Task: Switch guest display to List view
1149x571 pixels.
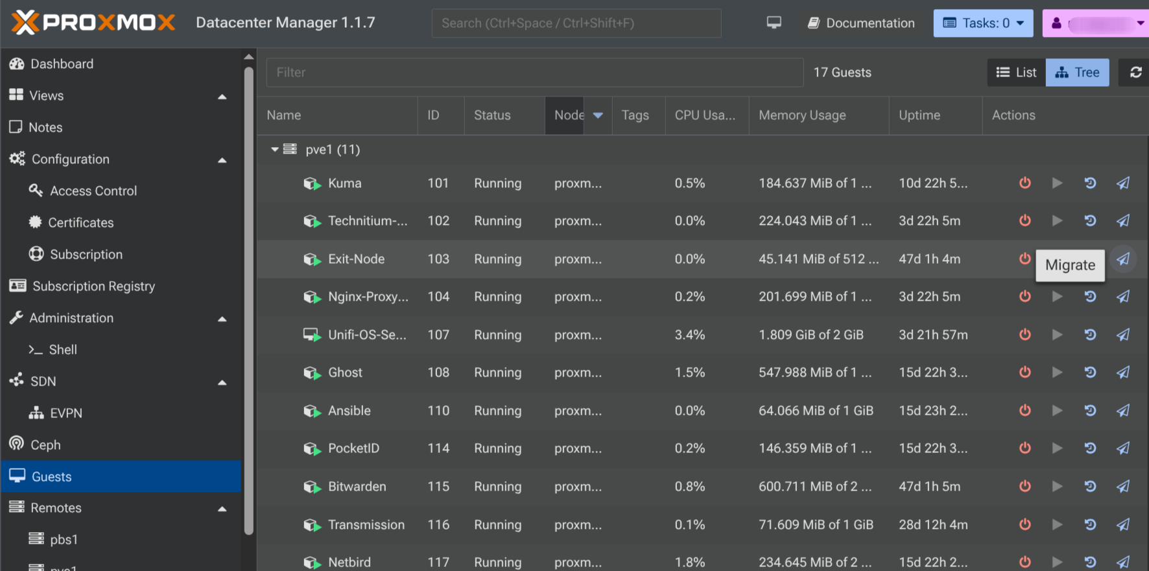Action: [x=1016, y=73]
